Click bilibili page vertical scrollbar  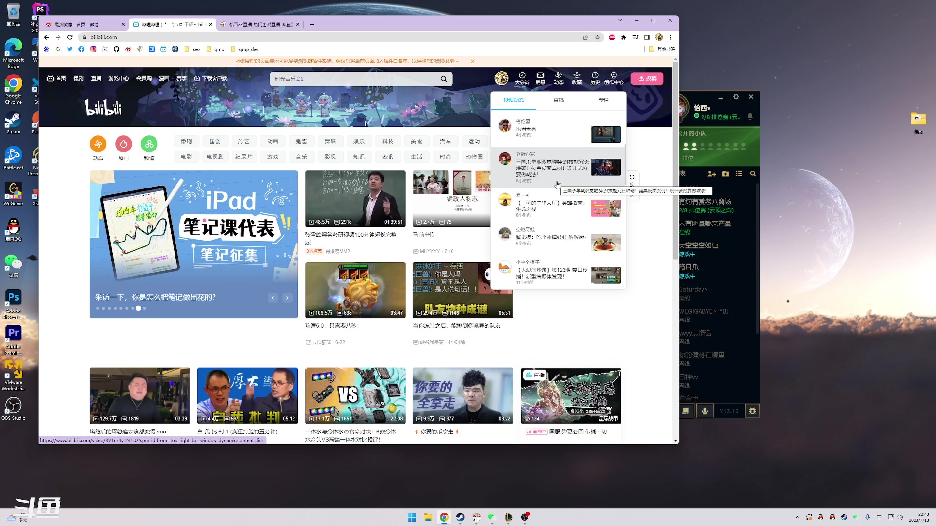676,161
